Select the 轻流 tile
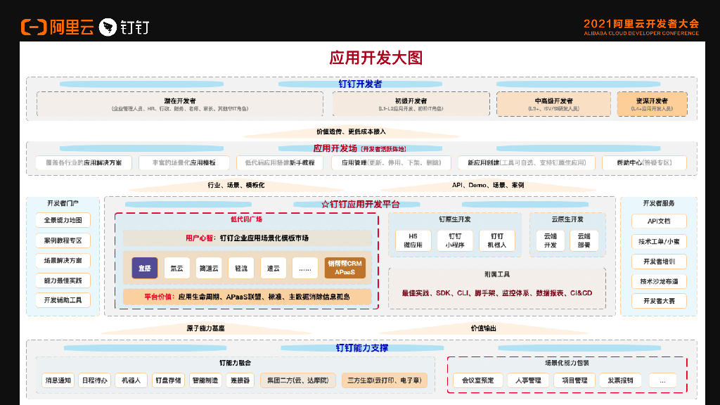Screen dimensions: 720x405 (x=241, y=268)
